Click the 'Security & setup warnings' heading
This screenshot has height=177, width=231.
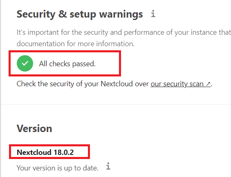point(80,14)
